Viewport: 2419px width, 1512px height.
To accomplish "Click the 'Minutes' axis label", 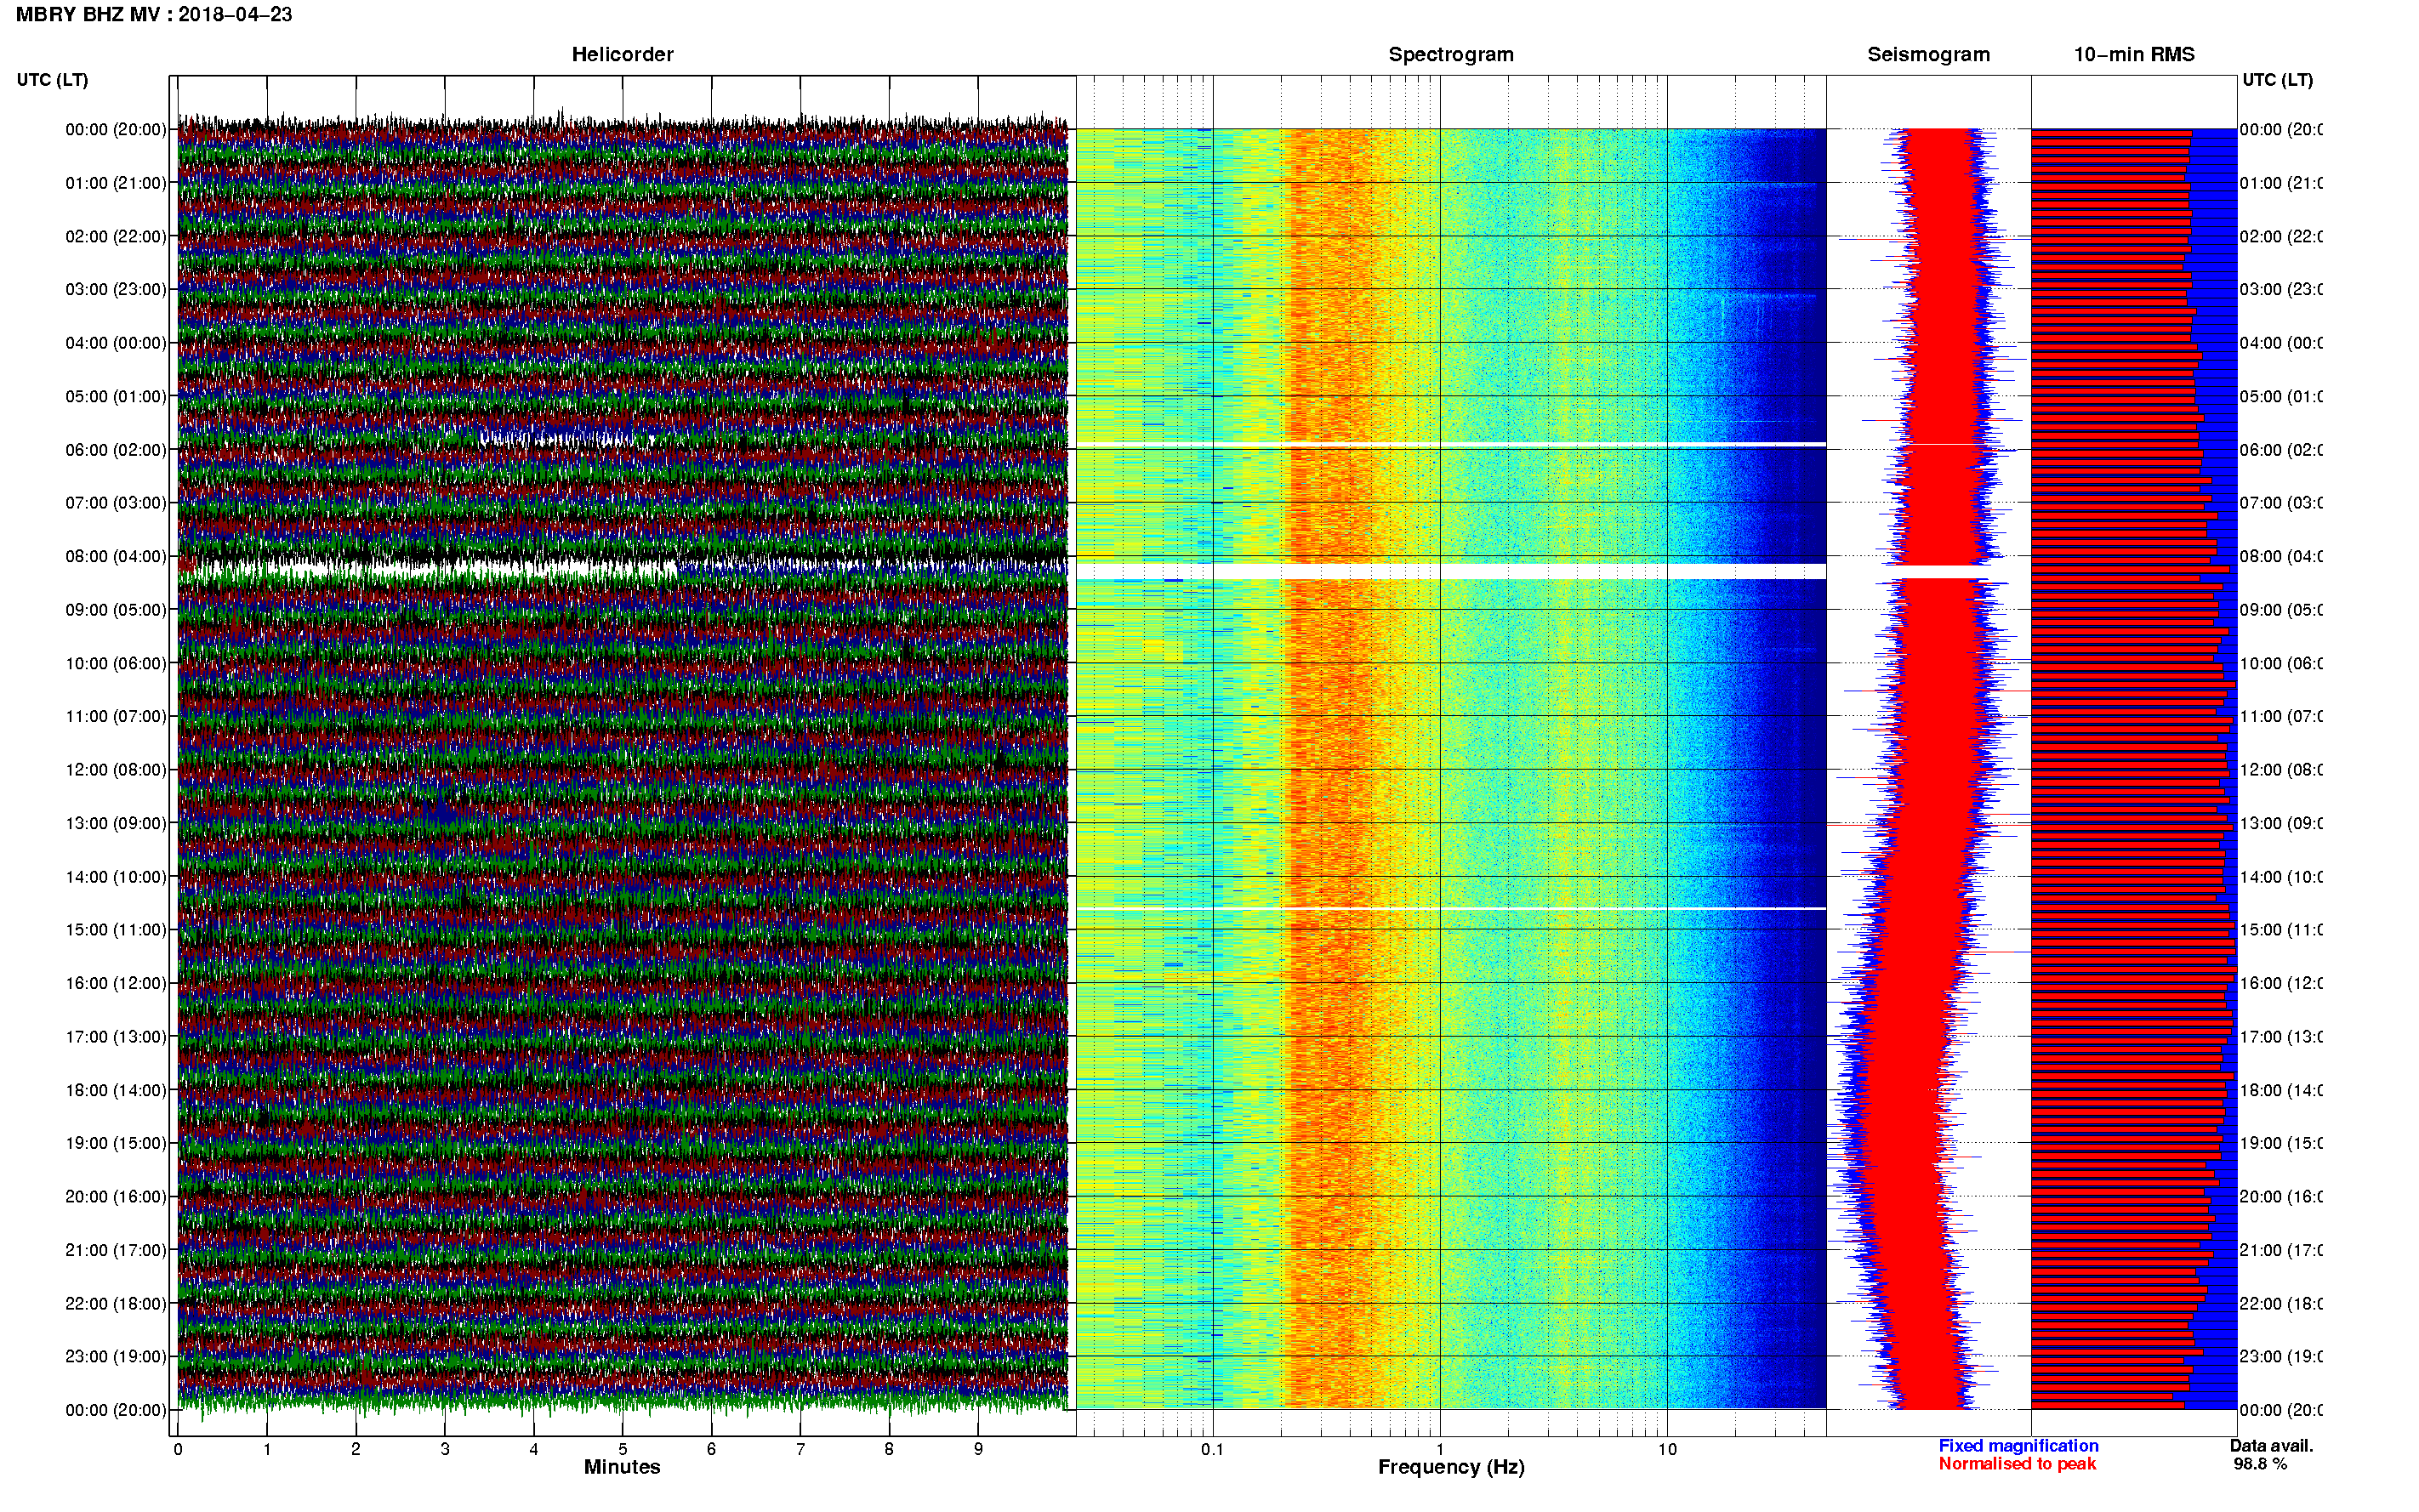I will (x=622, y=1467).
